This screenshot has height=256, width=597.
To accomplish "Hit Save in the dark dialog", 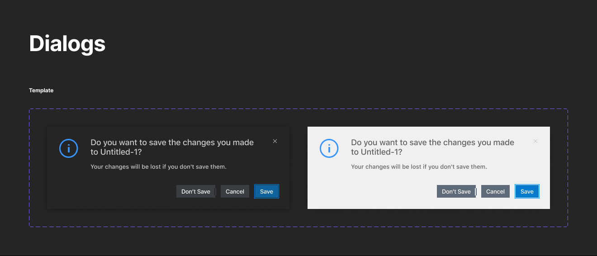I will pyautogui.click(x=266, y=192).
